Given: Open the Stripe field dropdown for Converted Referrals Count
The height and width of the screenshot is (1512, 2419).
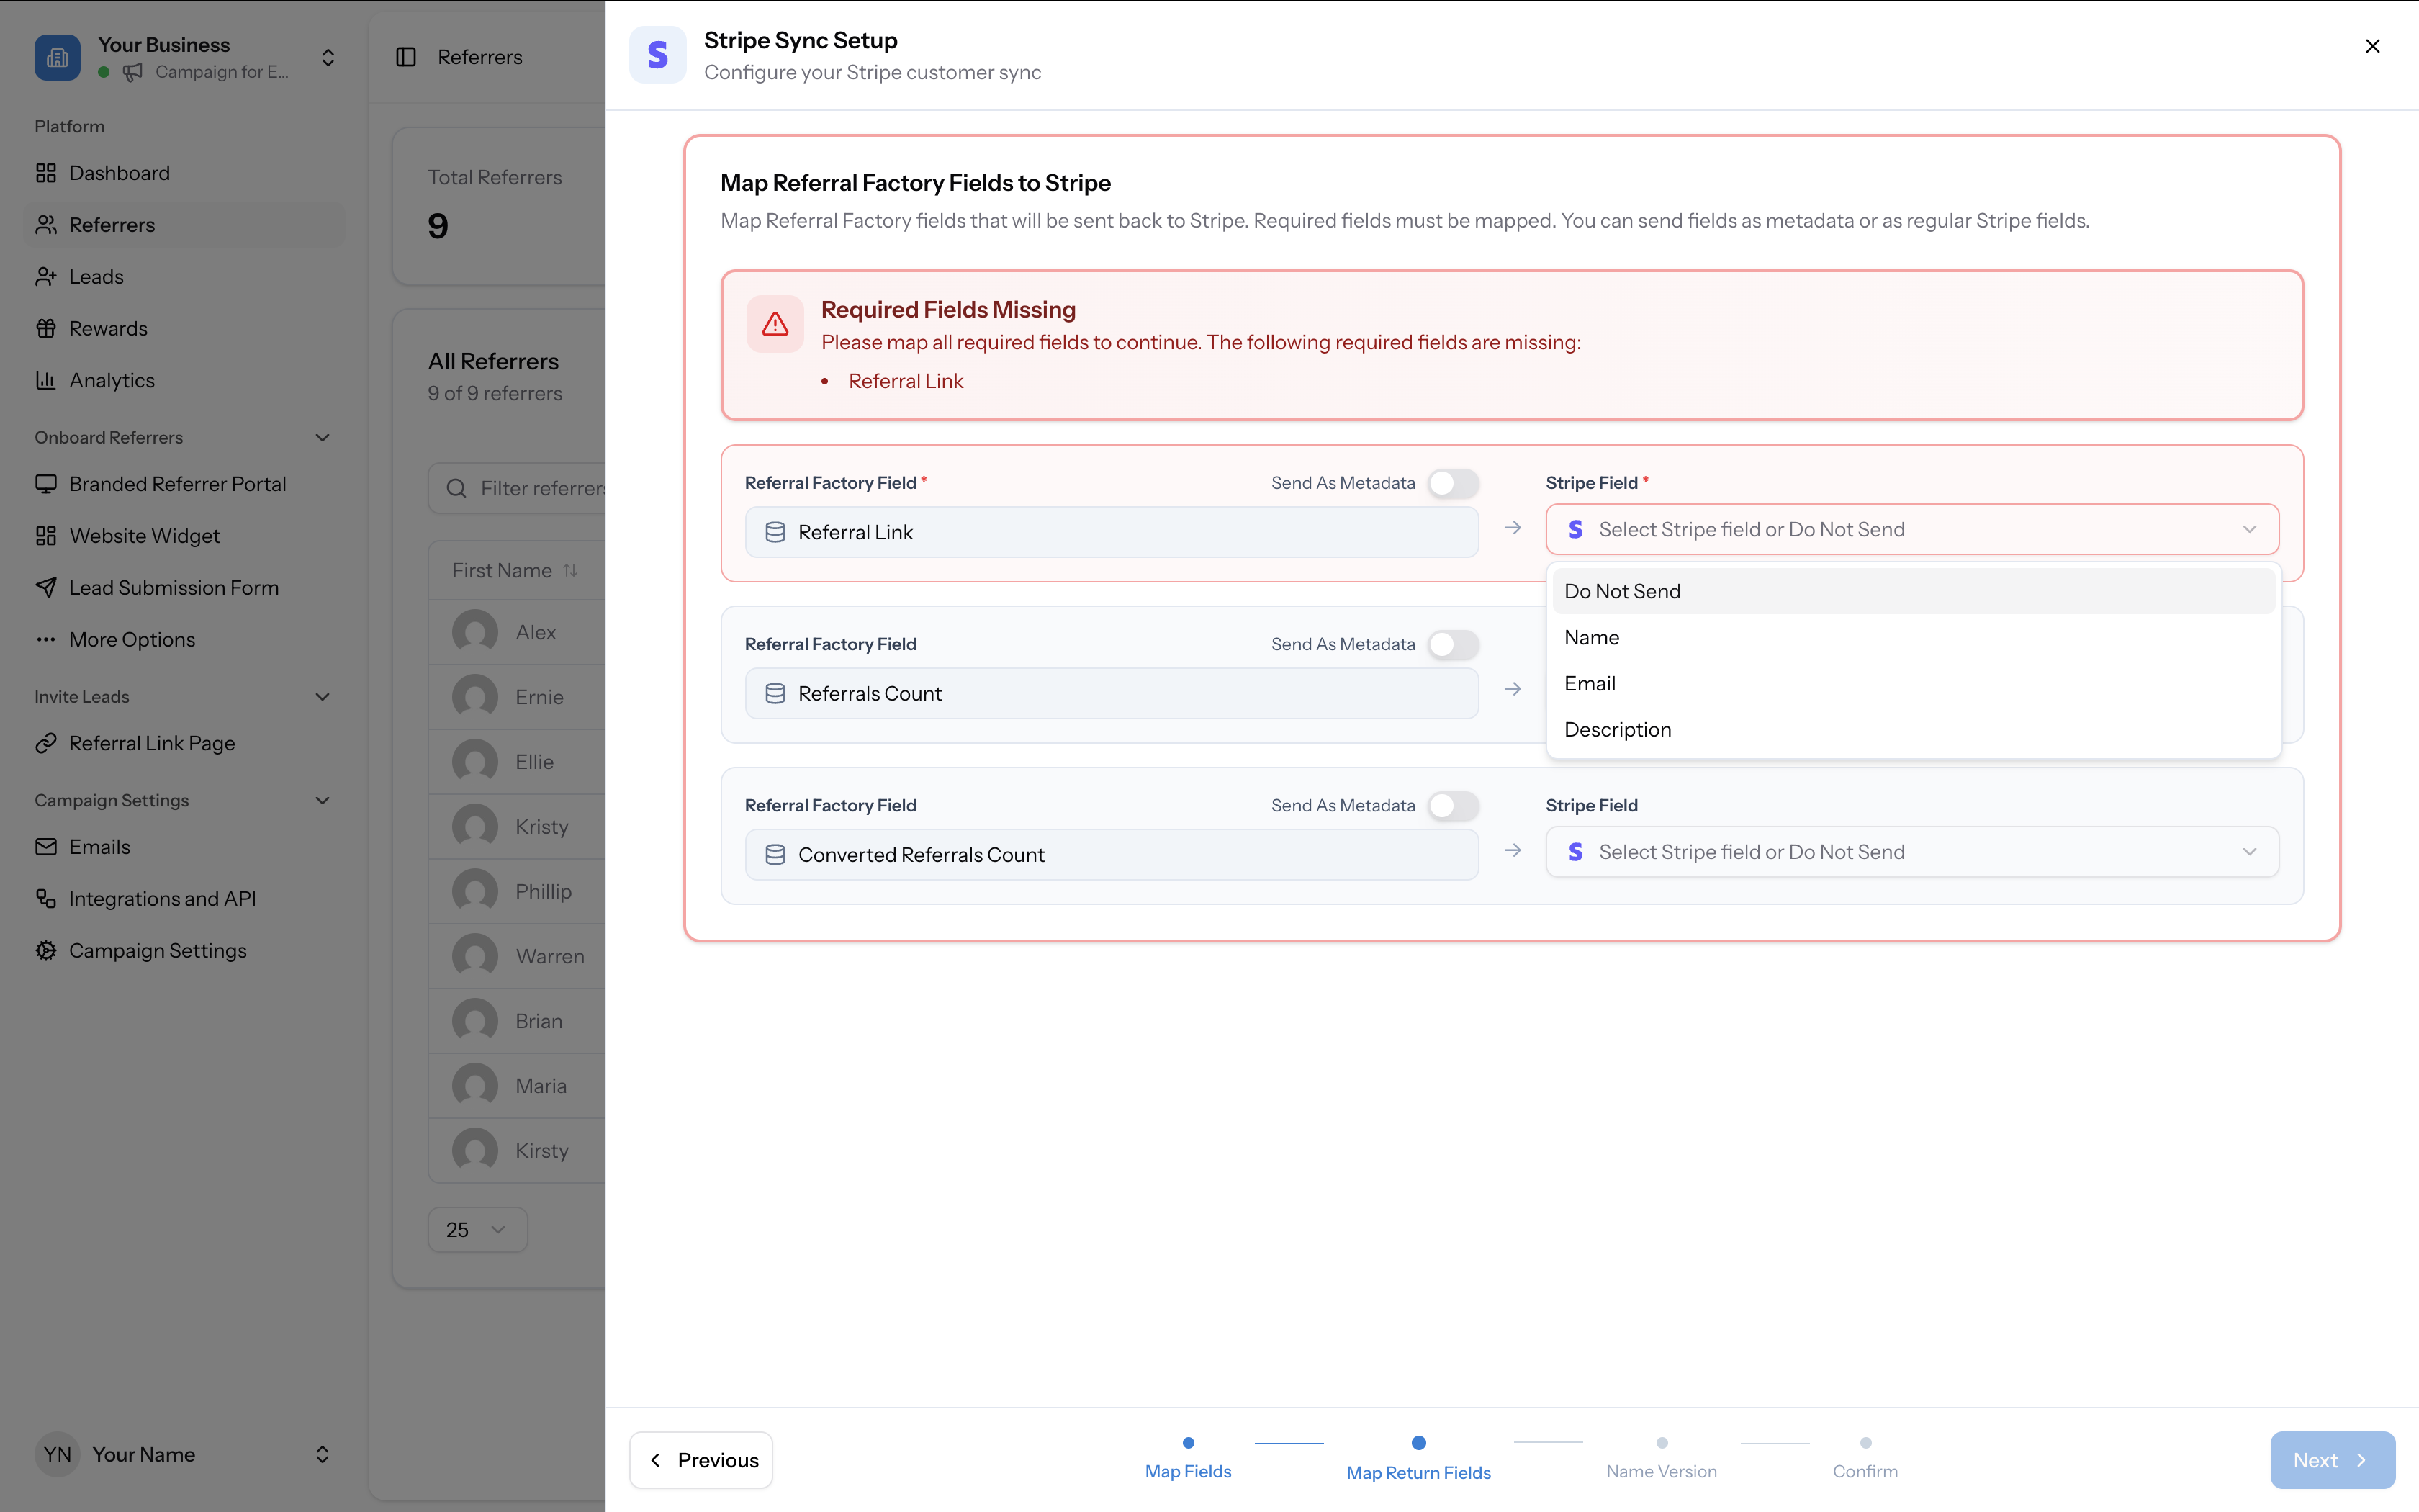Looking at the screenshot, I should [1910, 851].
